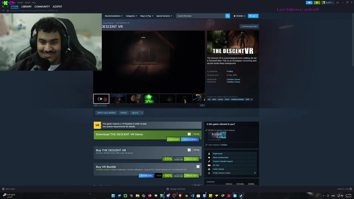Open the Games menu
The image size is (354, 199).
tap(27, 2)
